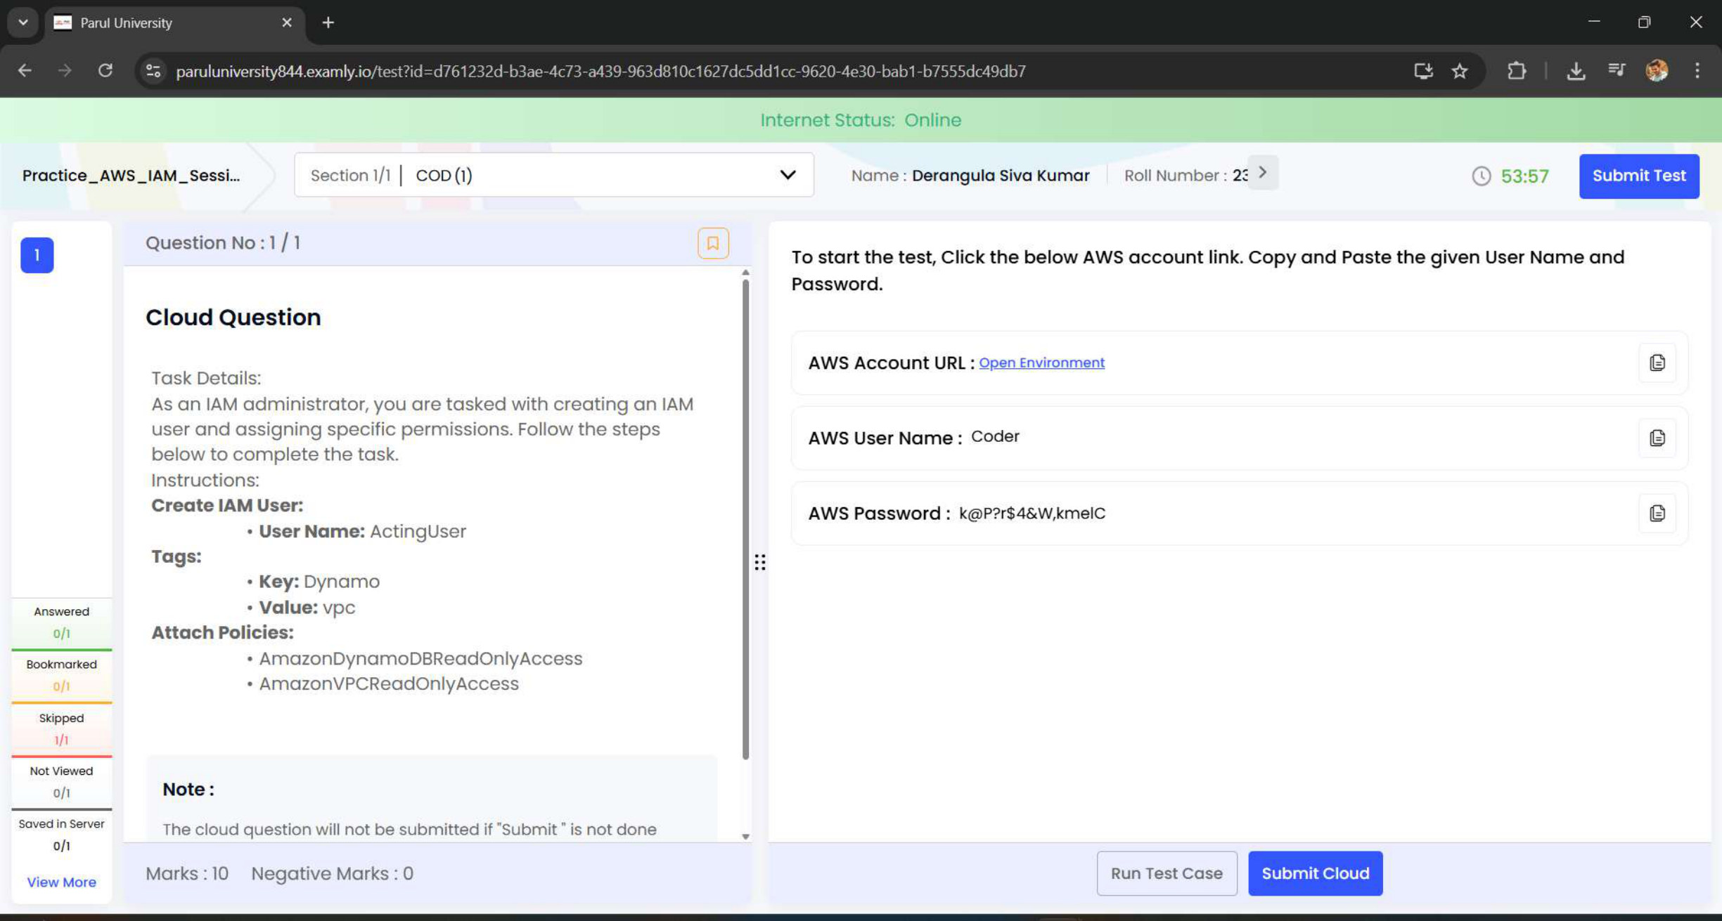
Task: Click Submit Cloud button
Action: 1315,873
